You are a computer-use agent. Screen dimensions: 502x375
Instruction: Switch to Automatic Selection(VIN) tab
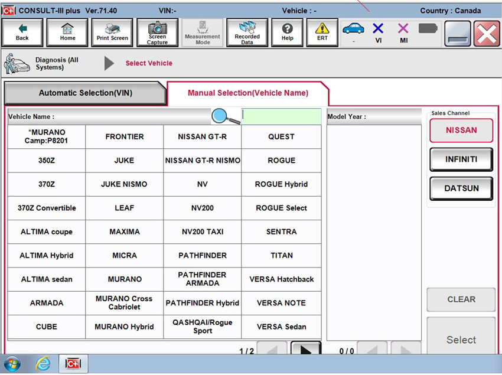(85, 93)
